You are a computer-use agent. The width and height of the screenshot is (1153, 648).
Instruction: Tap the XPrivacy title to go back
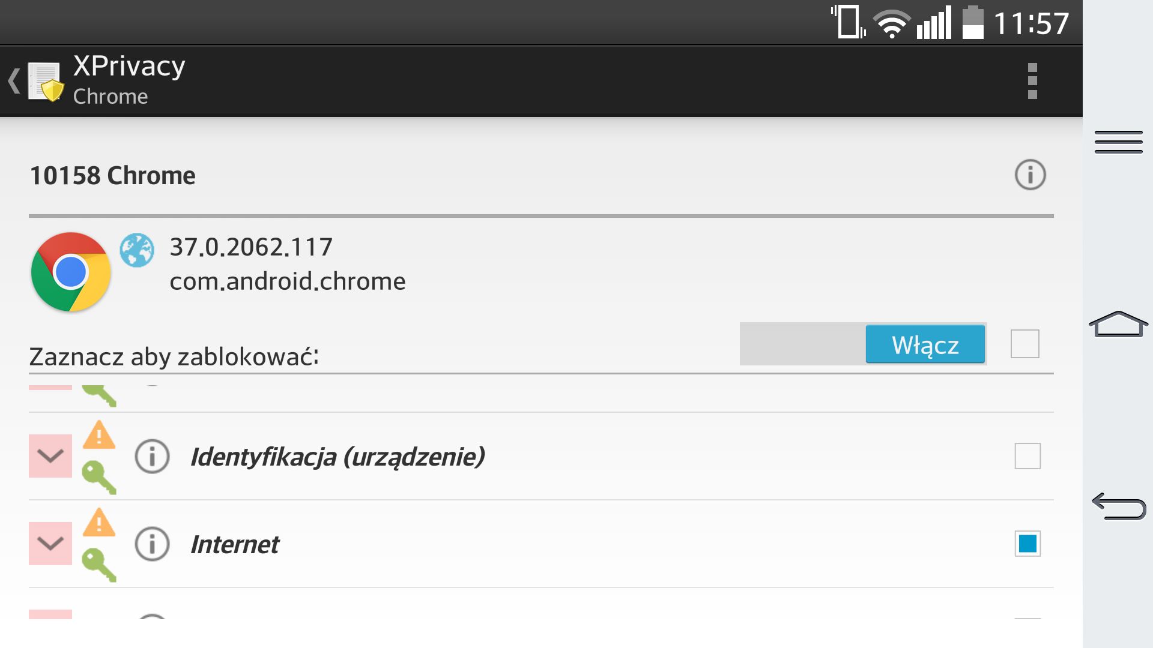[129, 66]
